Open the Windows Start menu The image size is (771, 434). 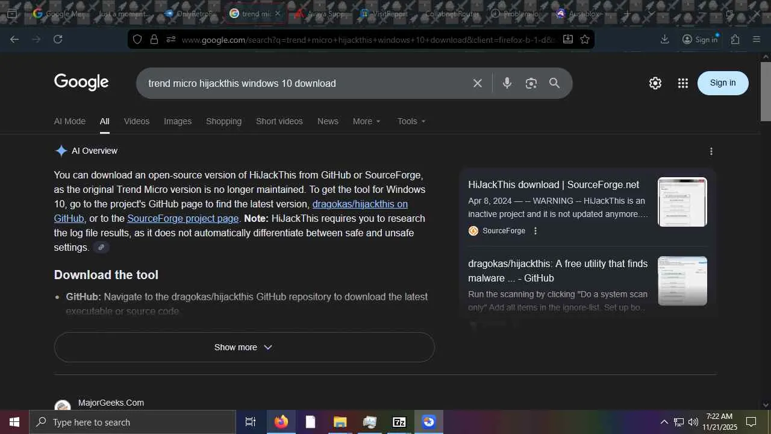pyautogui.click(x=14, y=422)
